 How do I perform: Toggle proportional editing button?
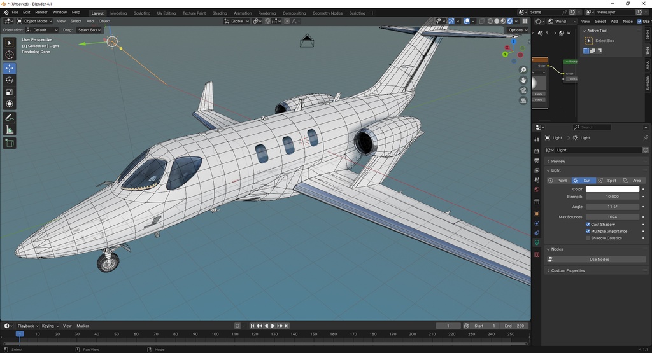click(287, 21)
